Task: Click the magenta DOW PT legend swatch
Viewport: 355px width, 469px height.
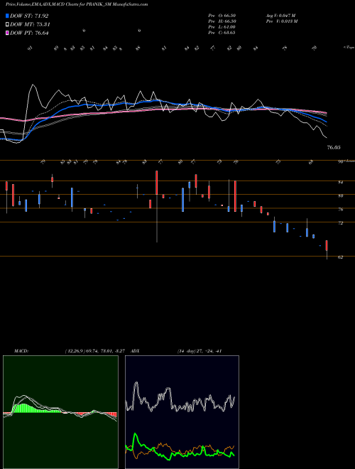Action: pos(8,33)
